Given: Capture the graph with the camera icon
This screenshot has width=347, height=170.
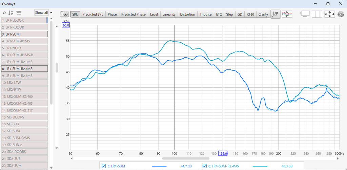Looking at the screenshot, I should click(65, 14).
